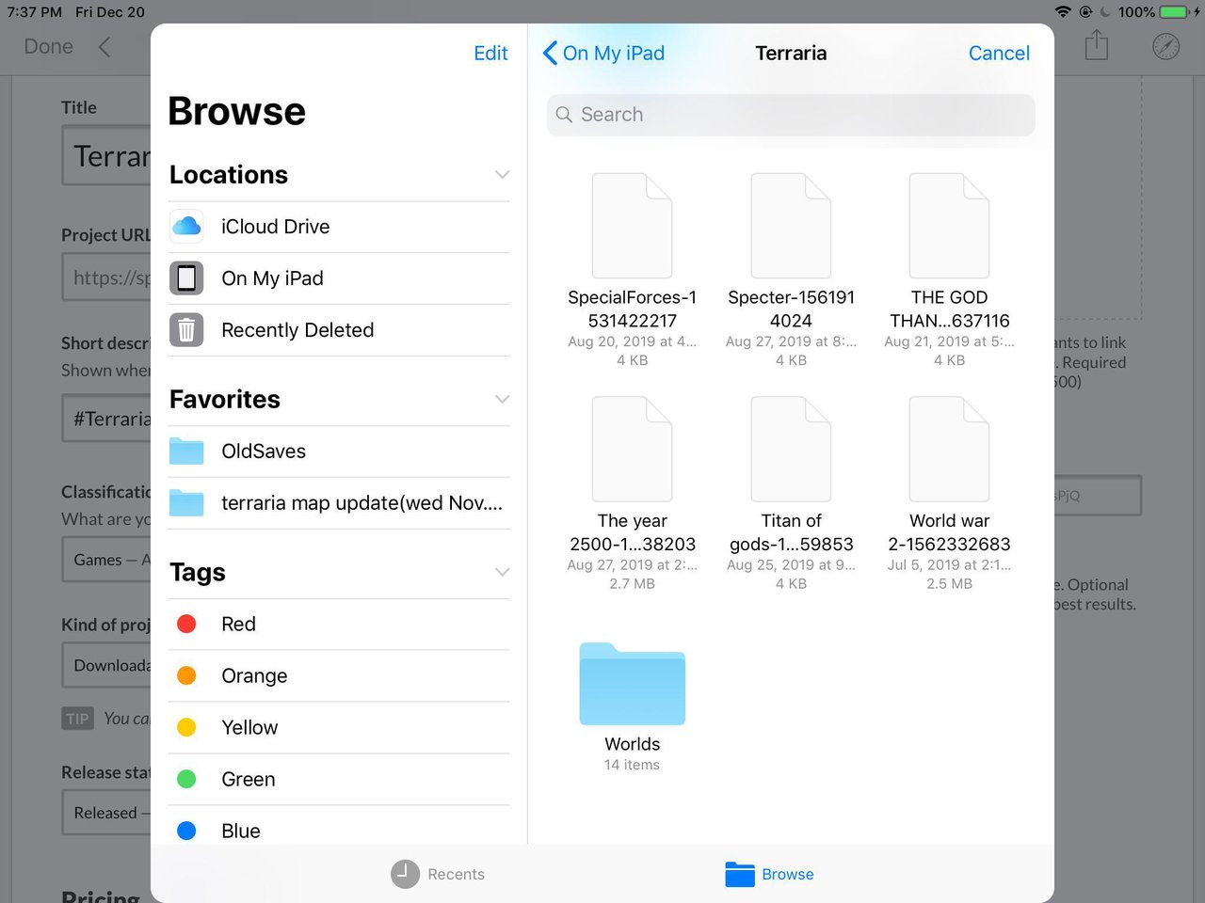Click the Terraria folder title
Viewport: 1205px width, 903px height.
pyautogui.click(x=791, y=54)
